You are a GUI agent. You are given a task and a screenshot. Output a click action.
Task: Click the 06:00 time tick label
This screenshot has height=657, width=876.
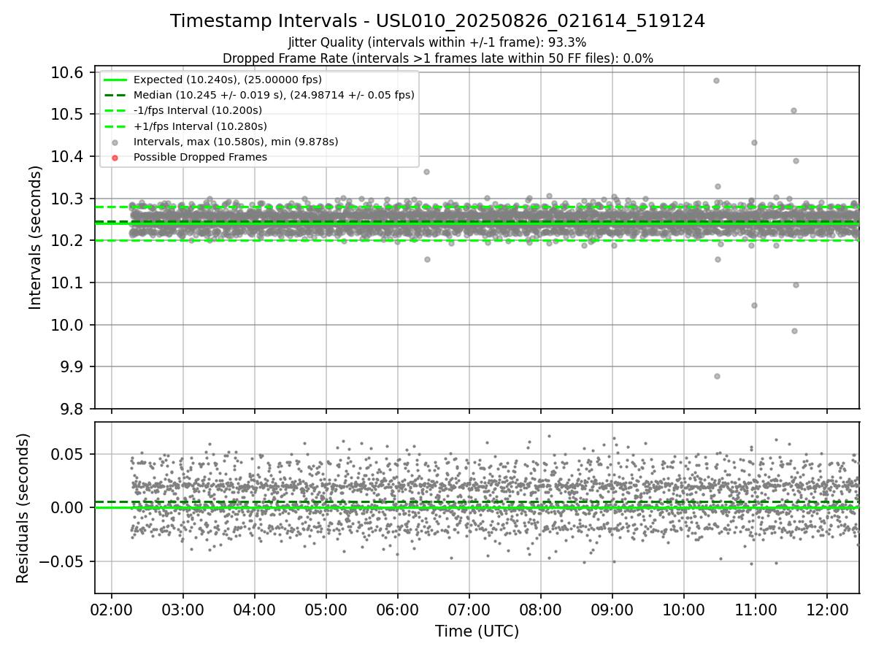point(398,609)
